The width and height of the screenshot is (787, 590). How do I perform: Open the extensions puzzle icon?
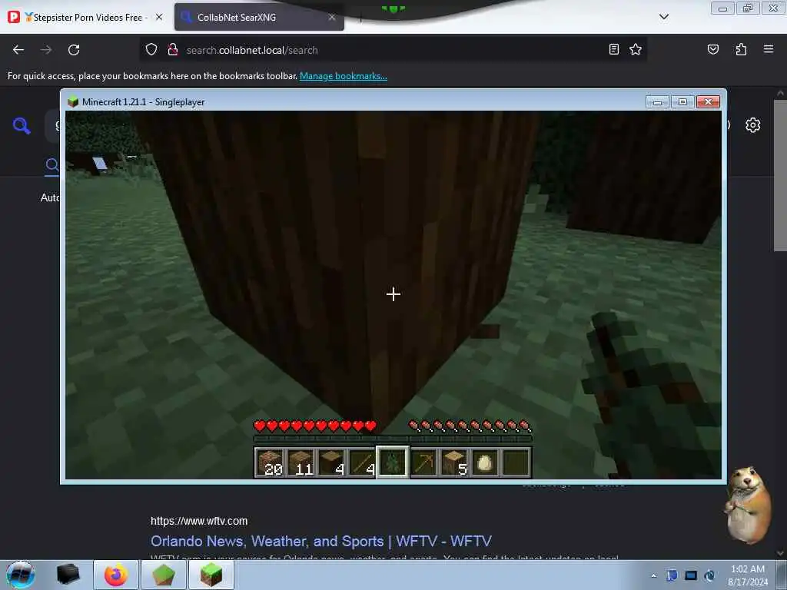(741, 49)
